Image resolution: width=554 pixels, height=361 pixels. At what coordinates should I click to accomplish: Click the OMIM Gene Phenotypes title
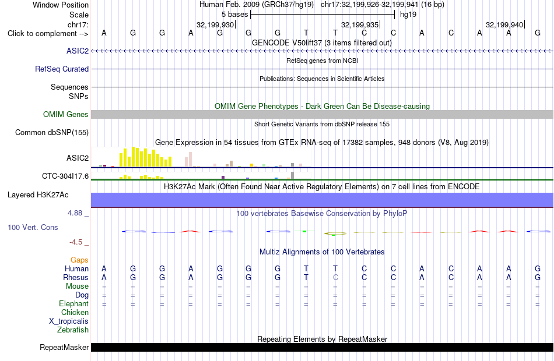pyautogui.click(x=322, y=106)
